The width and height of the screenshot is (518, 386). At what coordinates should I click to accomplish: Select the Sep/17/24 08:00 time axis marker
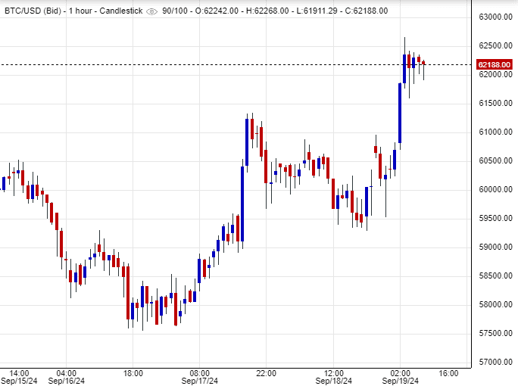coord(199,378)
